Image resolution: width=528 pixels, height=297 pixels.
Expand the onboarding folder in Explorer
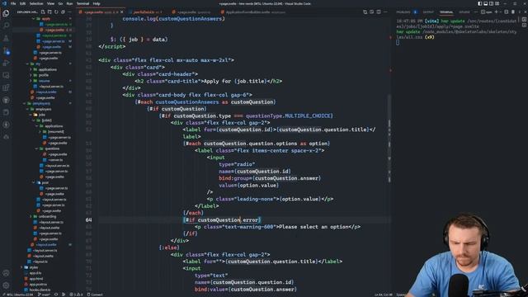tap(47, 216)
